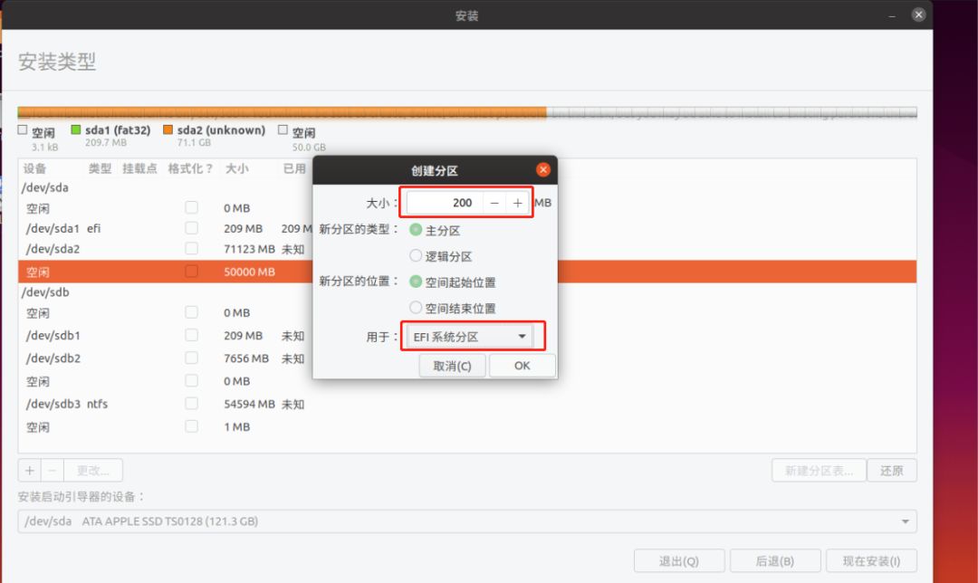Select the highlighted 空闲 50000 MB row
The width and height of the screenshot is (978, 583).
pos(467,272)
